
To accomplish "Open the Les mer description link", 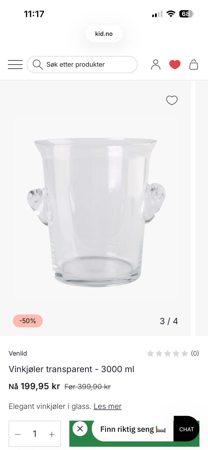I will coord(108,406).
